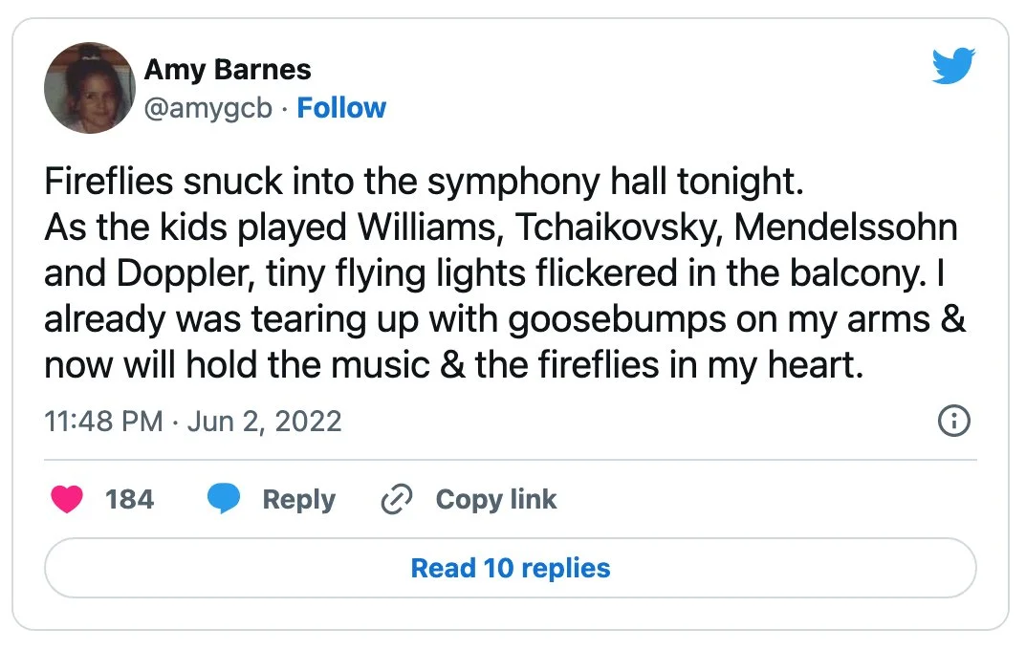
Task: Follow Amy Barnes via Follow link
Action: click(x=341, y=108)
